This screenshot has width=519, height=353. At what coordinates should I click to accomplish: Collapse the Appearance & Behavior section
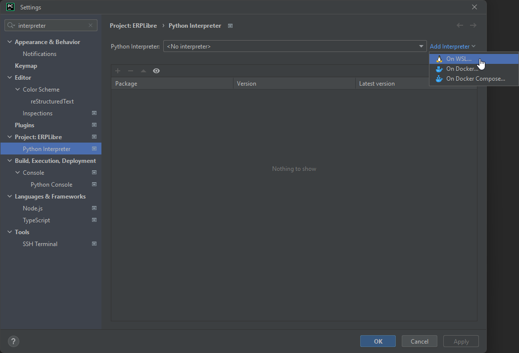tap(9, 42)
